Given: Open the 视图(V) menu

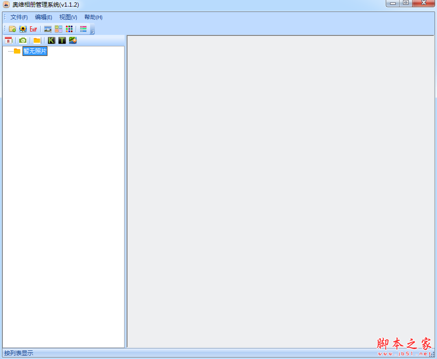Looking at the screenshot, I should tap(68, 17).
